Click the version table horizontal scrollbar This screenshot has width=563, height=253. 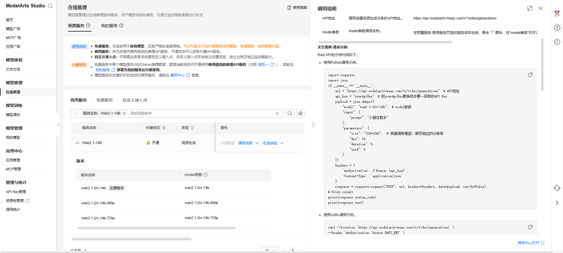tap(156, 228)
